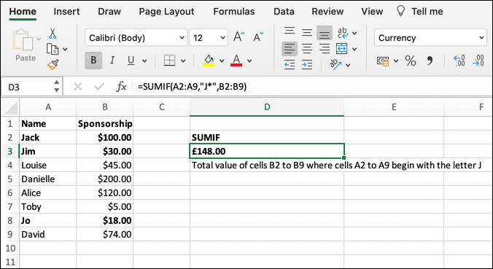Click the Tell me lightbulb icon

point(400,11)
